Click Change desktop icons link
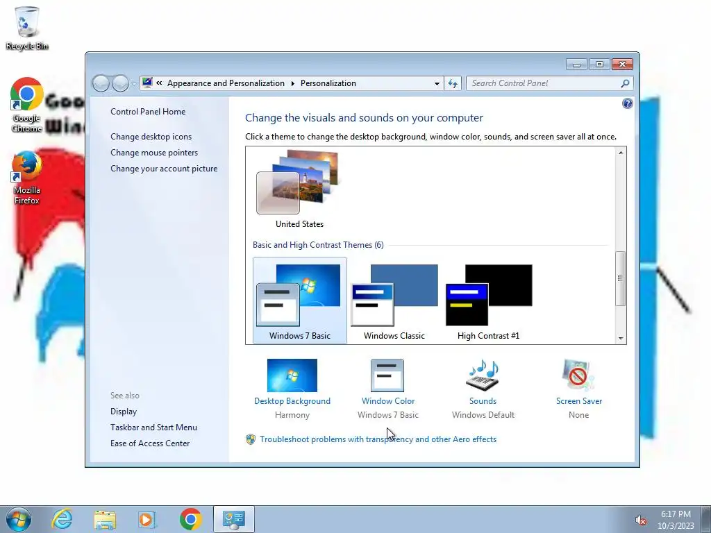 click(151, 137)
